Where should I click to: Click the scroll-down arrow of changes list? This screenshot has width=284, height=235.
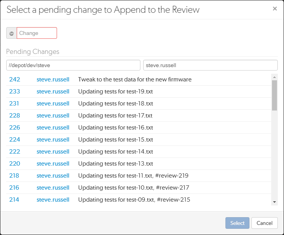[x=274, y=202]
